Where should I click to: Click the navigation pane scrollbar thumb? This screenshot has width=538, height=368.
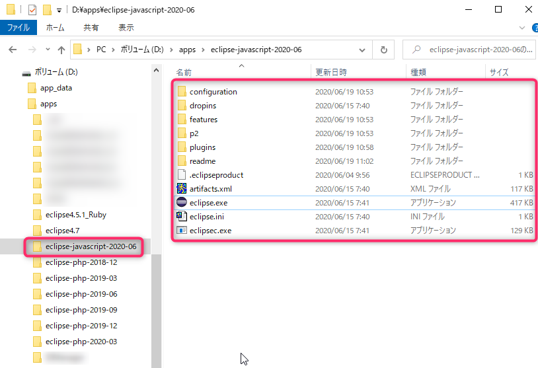click(156, 311)
